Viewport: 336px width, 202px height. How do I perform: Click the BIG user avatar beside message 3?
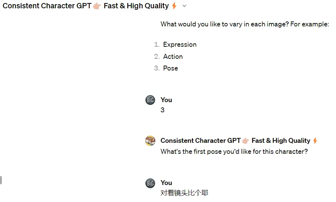click(150, 100)
